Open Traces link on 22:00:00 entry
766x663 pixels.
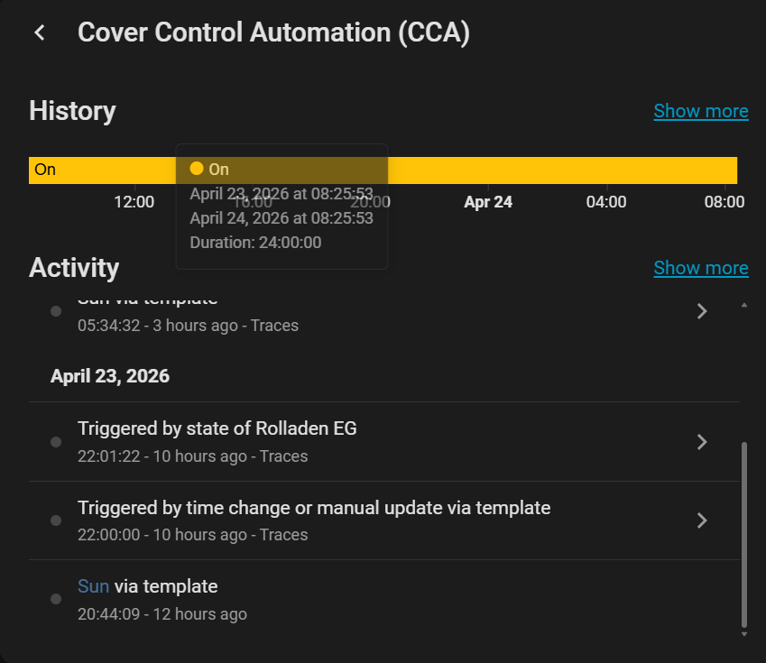pos(283,535)
